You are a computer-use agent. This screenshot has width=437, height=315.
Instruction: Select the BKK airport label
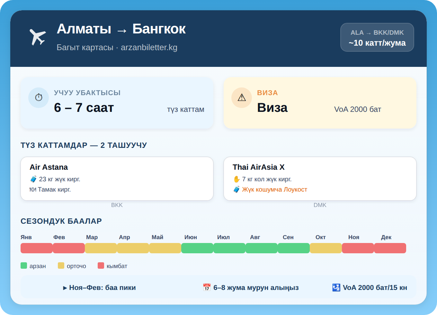(x=117, y=205)
